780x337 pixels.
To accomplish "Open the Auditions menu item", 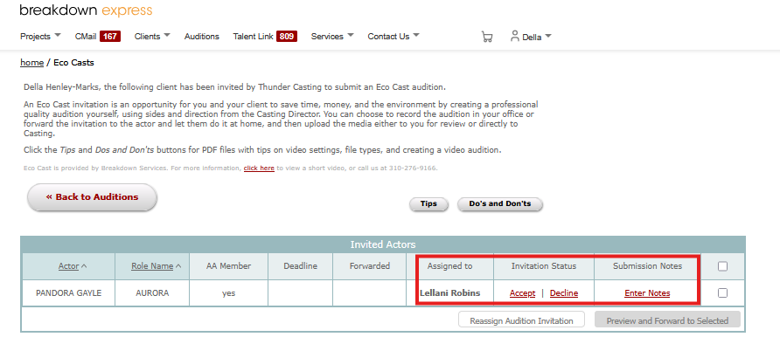I will coord(201,36).
